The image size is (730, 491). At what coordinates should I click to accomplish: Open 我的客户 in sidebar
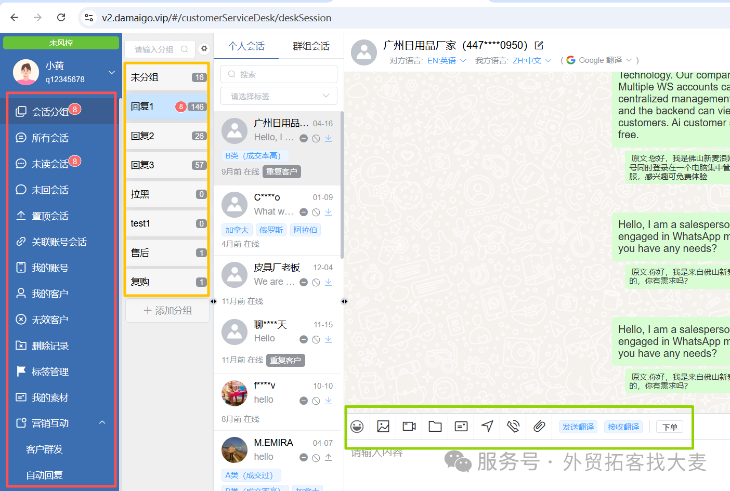coord(61,294)
